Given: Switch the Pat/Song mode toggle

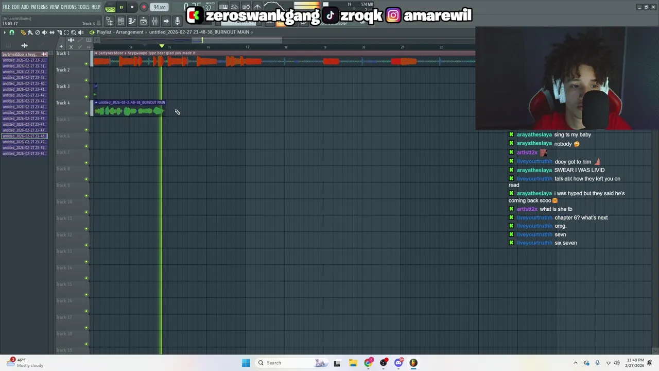Looking at the screenshot, I should coord(110,7).
